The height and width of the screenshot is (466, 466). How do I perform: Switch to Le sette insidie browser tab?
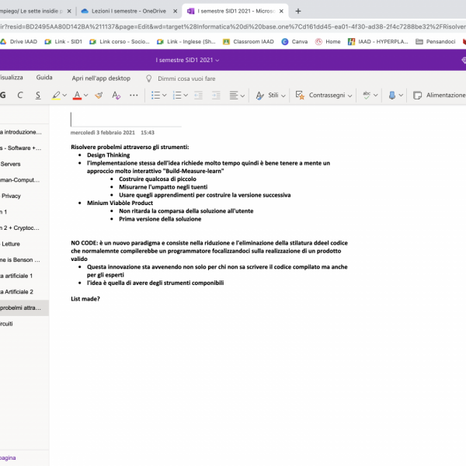[31, 11]
